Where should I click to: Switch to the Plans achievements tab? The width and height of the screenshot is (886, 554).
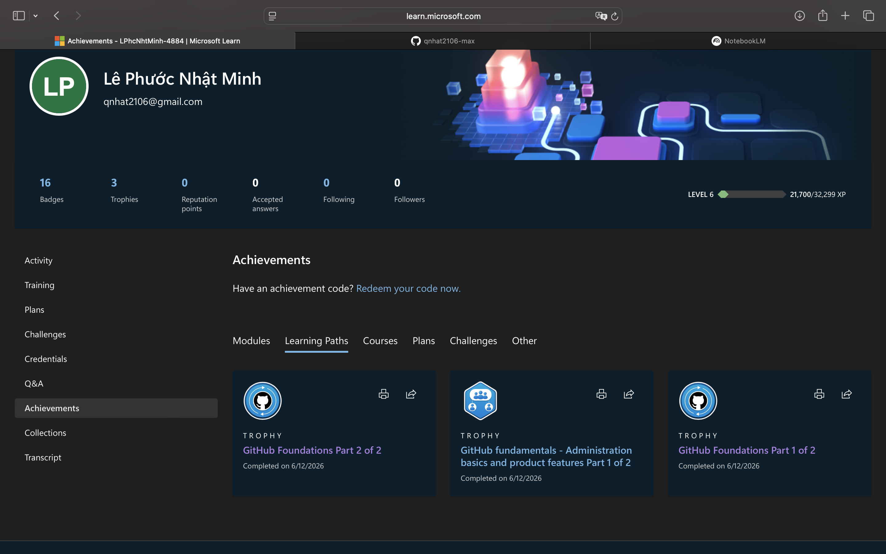coord(424,341)
